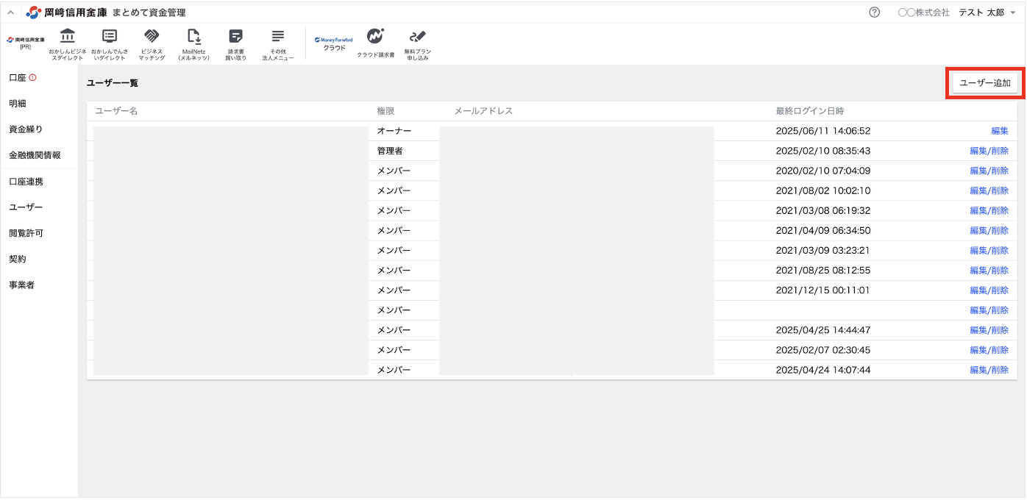Click the ユーザー追加 button
The width and height of the screenshot is (1027, 500).
(985, 83)
